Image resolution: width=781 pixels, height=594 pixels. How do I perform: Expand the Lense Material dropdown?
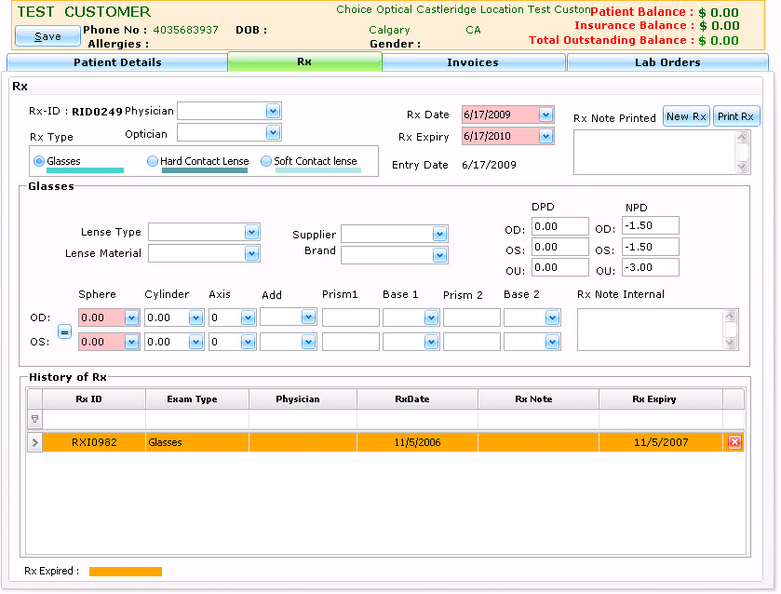click(251, 253)
